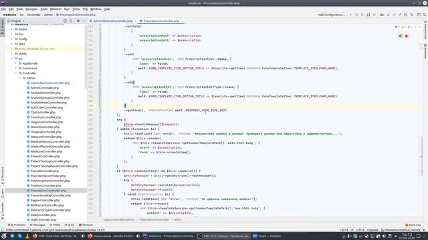Select PrescriptionController.php in project tree

(48, 191)
